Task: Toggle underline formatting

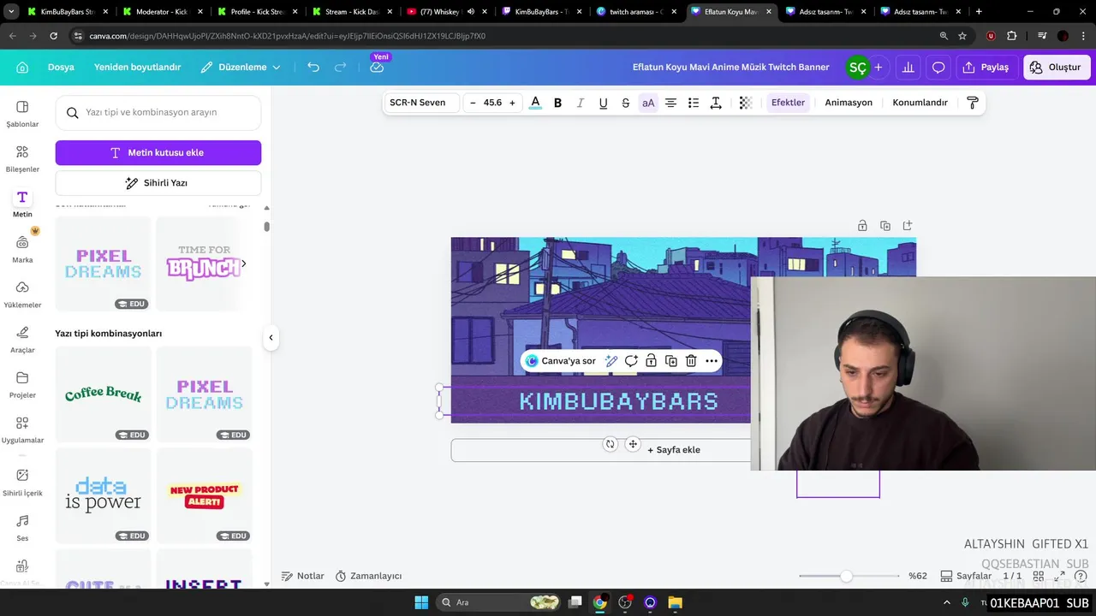Action: [x=603, y=103]
